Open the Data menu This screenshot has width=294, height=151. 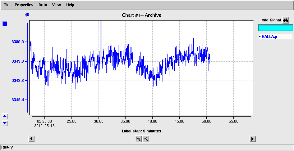point(43,5)
